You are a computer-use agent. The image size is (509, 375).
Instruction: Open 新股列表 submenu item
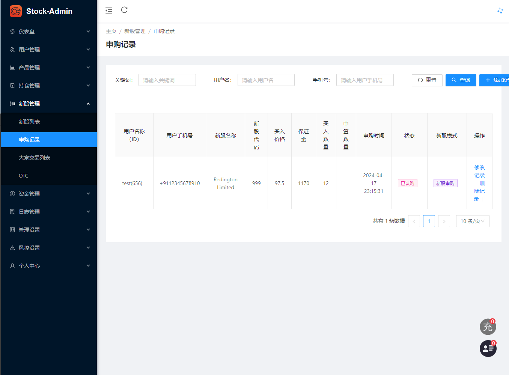pyautogui.click(x=29, y=122)
